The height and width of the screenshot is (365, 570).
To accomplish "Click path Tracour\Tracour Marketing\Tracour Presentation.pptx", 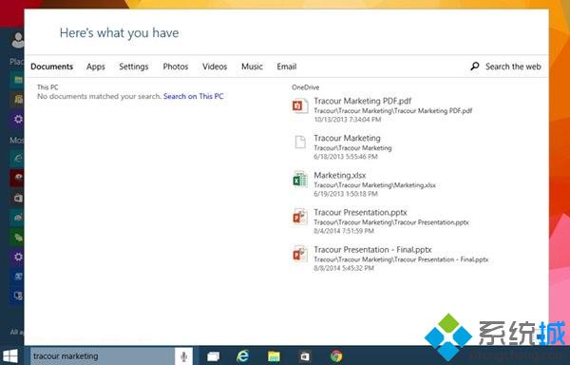I will (391, 222).
